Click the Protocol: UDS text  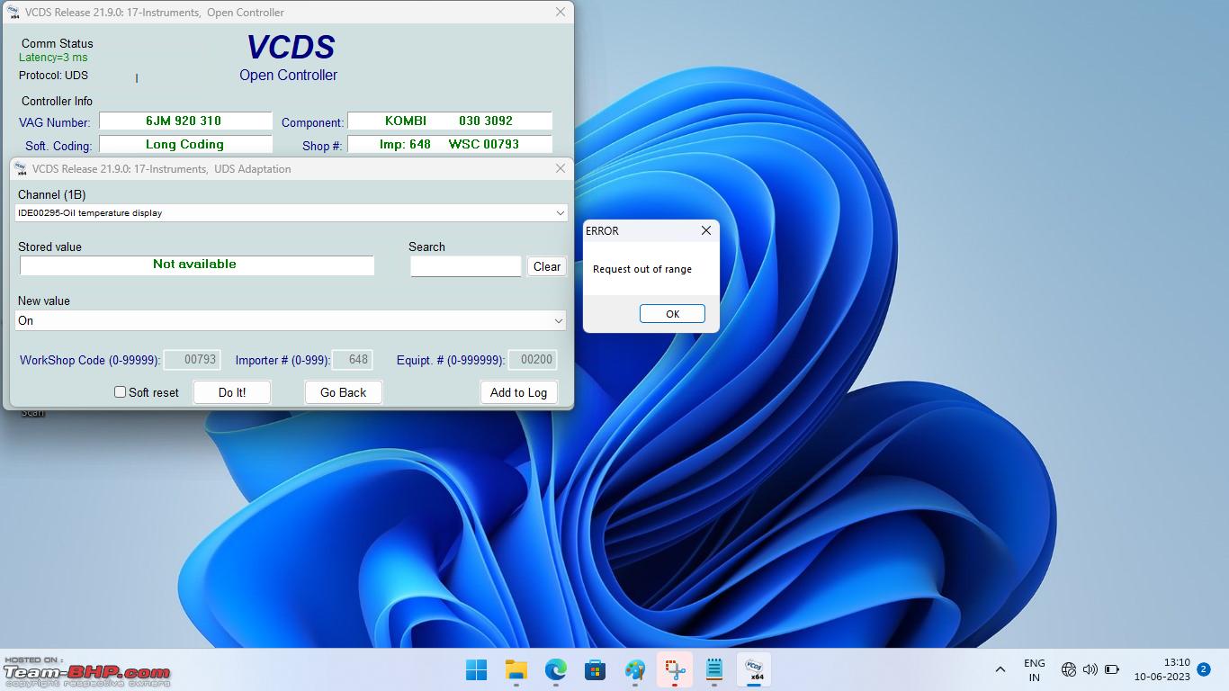53,76
